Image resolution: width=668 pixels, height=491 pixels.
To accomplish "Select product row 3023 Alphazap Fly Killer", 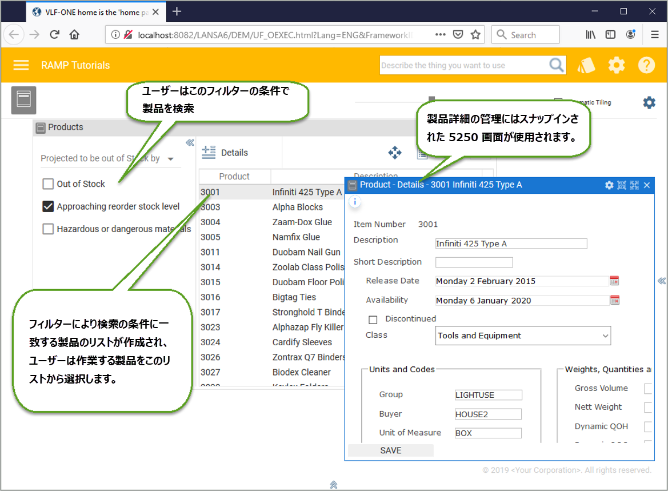I will click(271, 328).
